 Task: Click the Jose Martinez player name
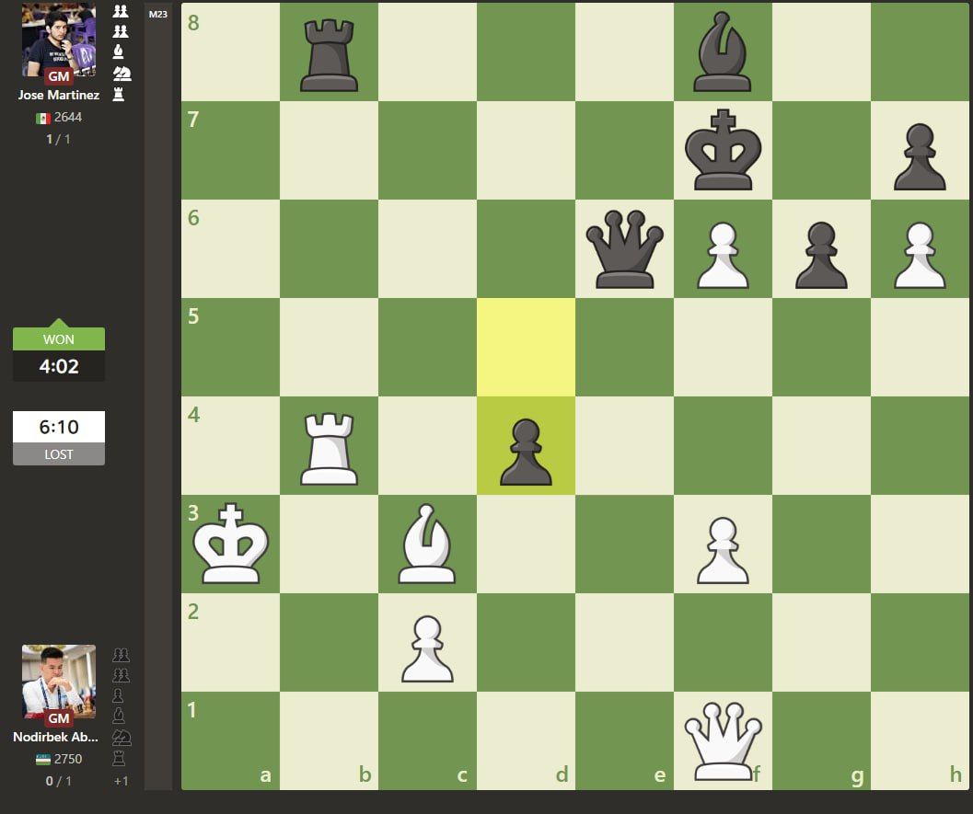pos(59,95)
